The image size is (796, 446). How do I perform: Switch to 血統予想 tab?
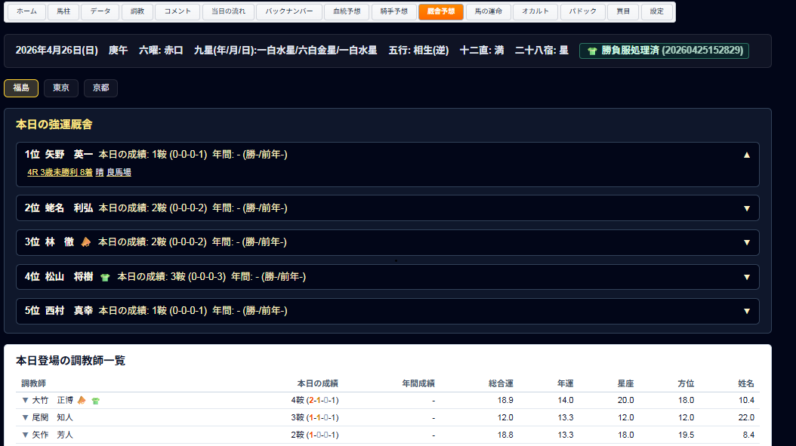pyautogui.click(x=347, y=11)
